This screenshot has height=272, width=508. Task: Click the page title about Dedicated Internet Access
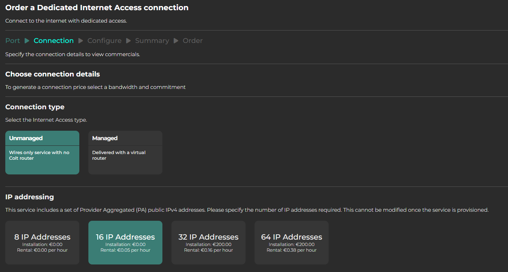point(97,8)
